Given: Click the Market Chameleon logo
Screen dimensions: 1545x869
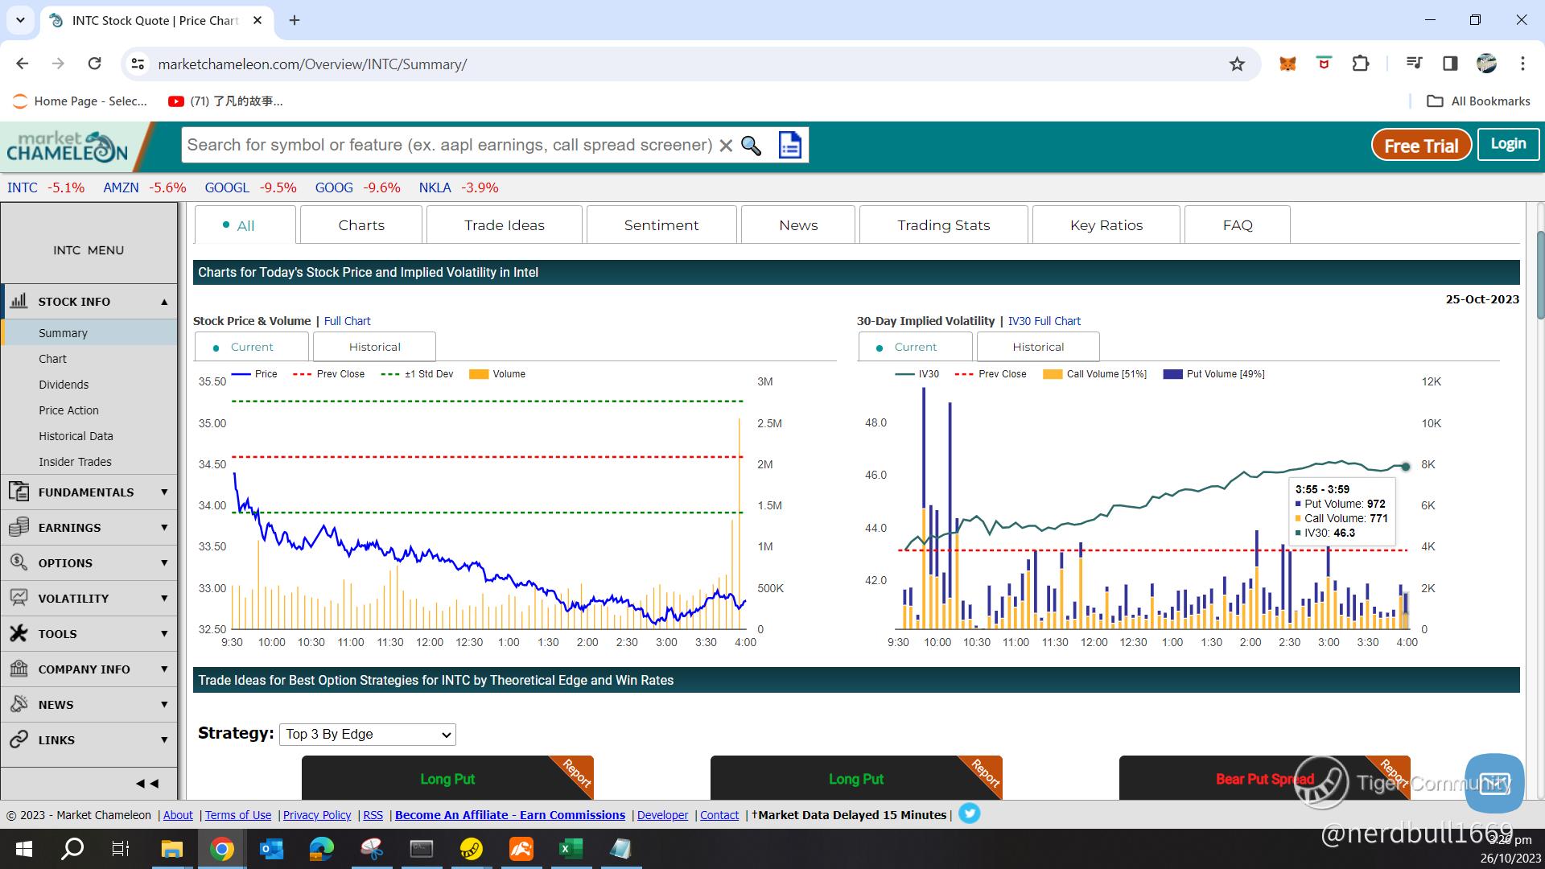Looking at the screenshot, I should (x=68, y=146).
